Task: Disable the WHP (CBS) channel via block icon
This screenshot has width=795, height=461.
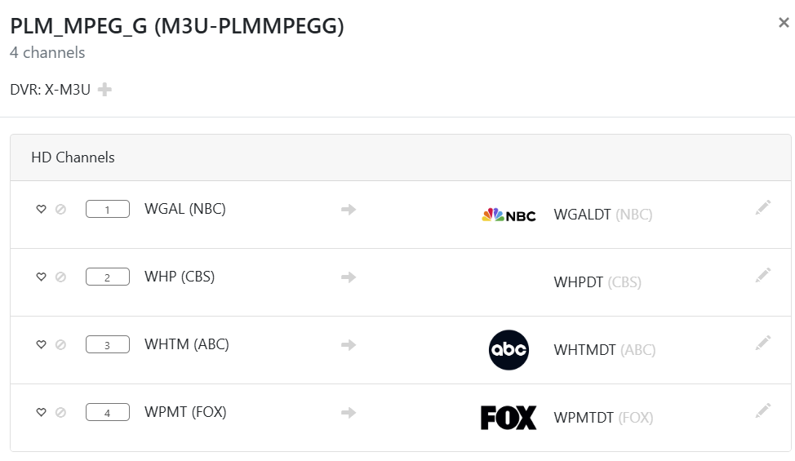Action: (x=60, y=277)
